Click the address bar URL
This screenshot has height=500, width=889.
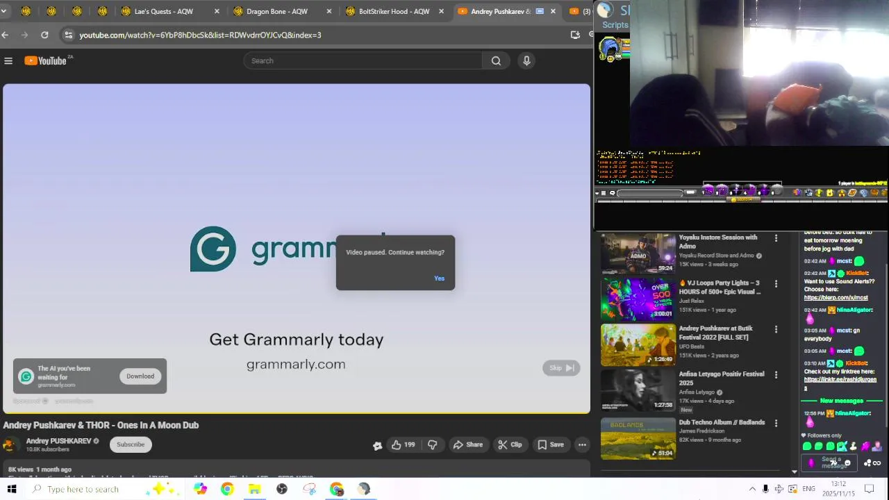(x=200, y=35)
